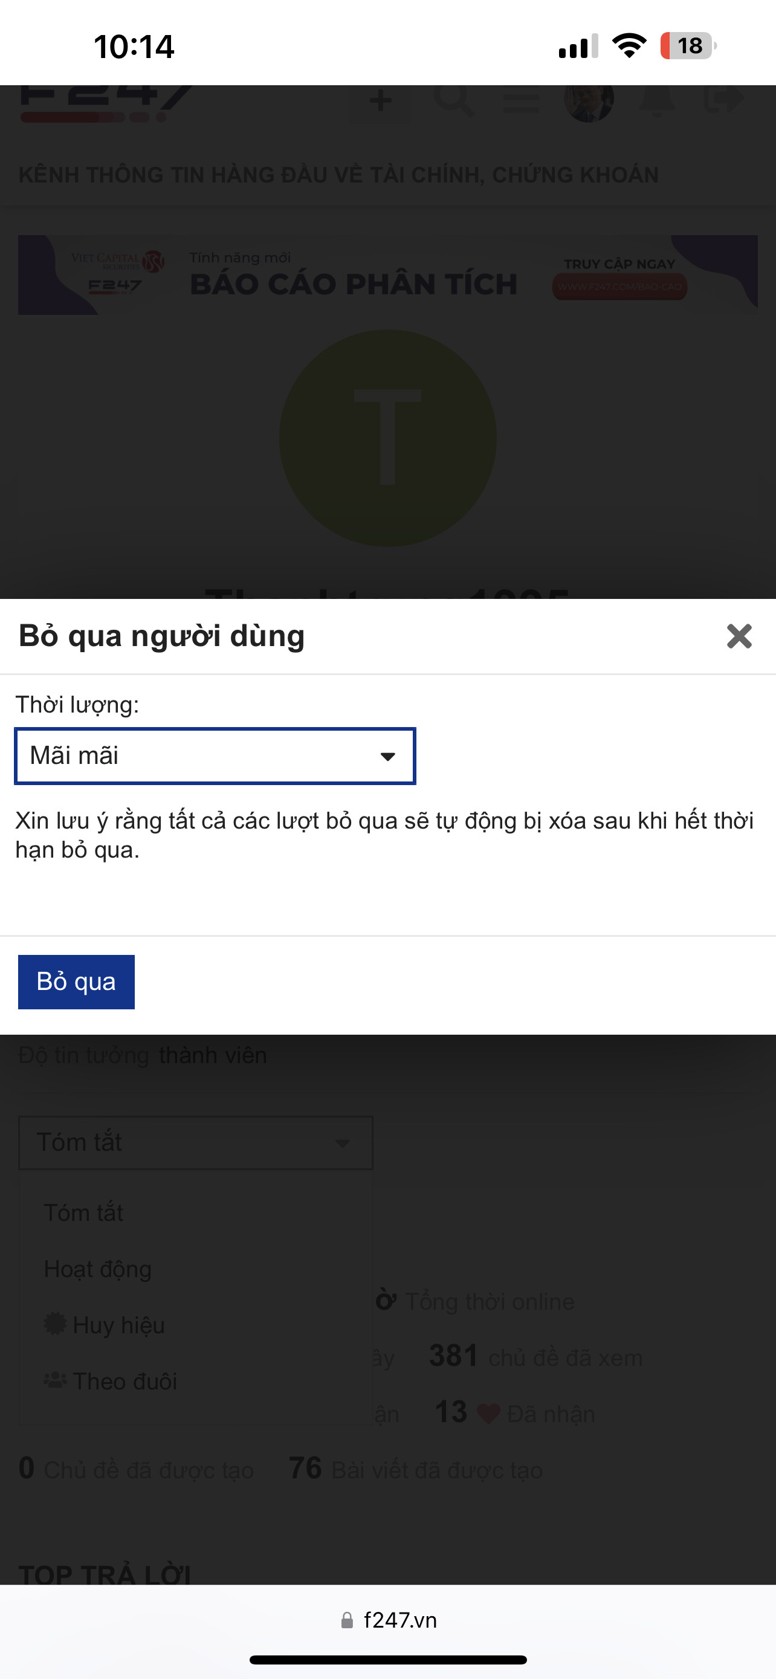Tap the Wi-Fi icon in status bar
The width and height of the screenshot is (776, 1679).
(x=629, y=45)
